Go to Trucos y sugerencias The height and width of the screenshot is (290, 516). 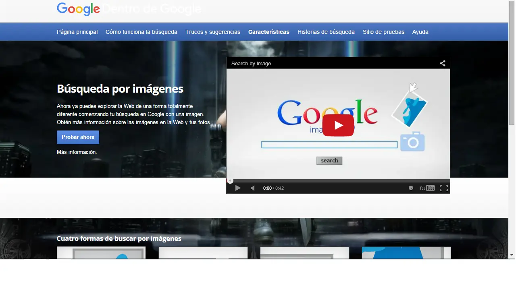click(x=213, y=32)
